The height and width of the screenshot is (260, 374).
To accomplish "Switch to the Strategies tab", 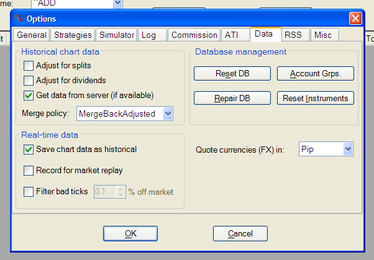I will pos(73,35).
